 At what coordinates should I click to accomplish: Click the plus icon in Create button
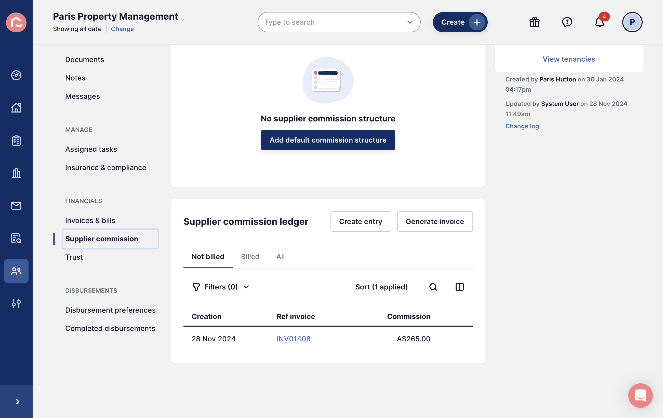[x=477, y=22]
